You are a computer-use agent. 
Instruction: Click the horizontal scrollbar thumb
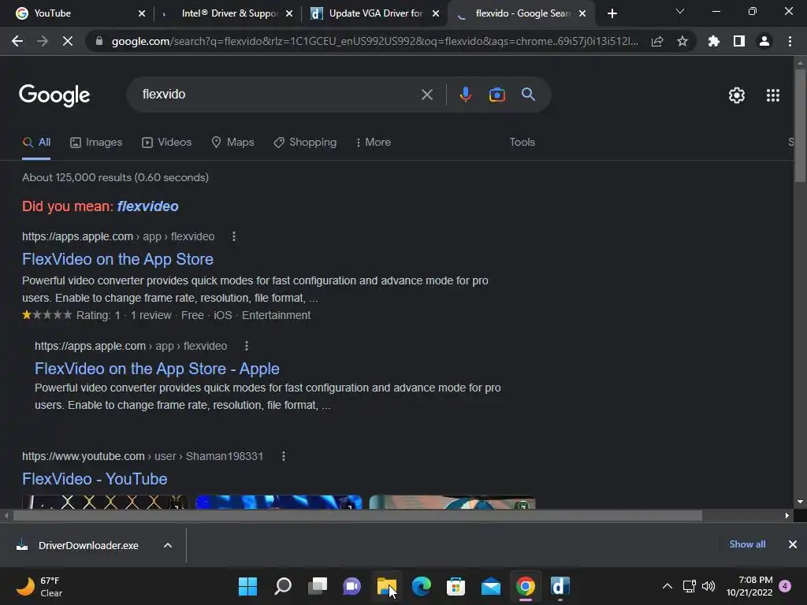[x=358, y=515]
